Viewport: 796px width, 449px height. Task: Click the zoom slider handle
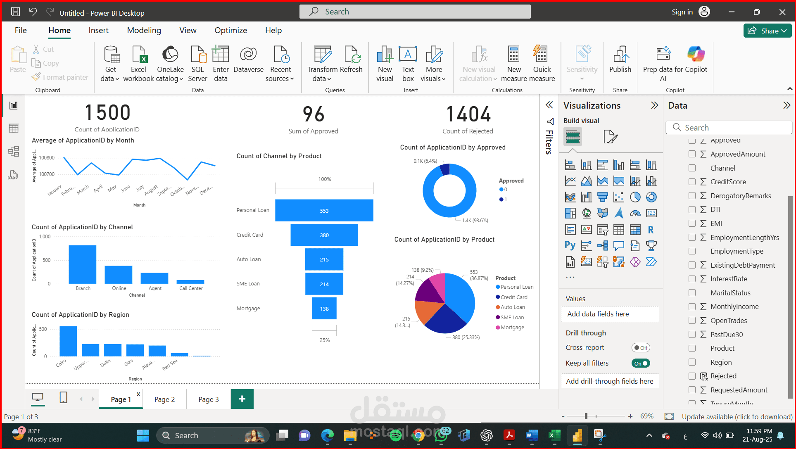pos(586,416)
